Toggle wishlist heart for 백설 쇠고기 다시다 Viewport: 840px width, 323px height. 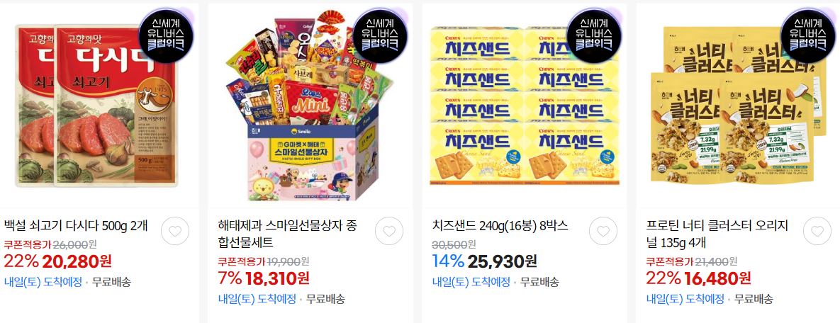tap(175, 232)
